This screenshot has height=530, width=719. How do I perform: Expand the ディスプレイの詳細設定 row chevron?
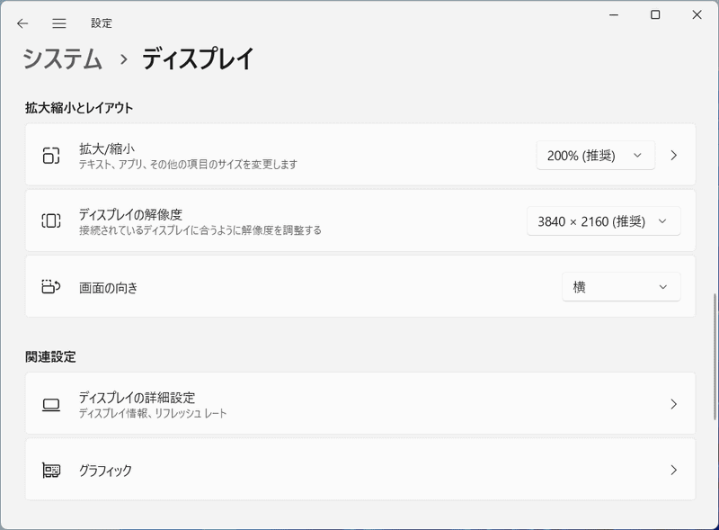coord(673,403)
